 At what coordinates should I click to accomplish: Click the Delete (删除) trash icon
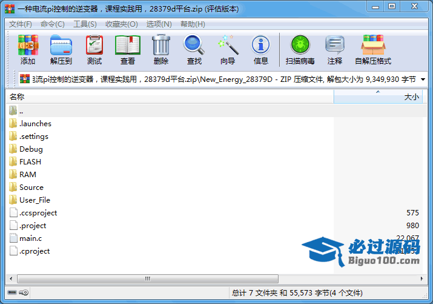tap(161, 46)
